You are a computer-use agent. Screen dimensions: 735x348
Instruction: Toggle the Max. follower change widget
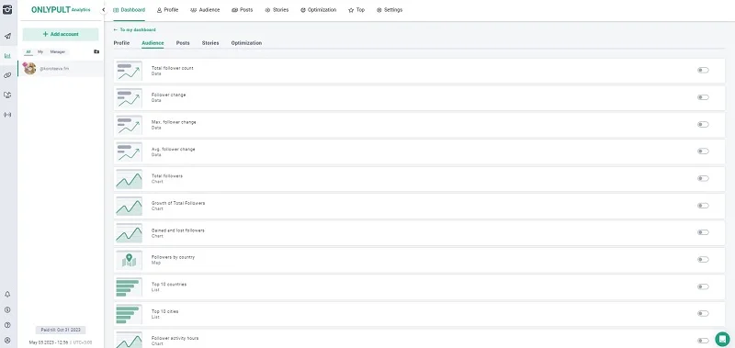(703, 125)
